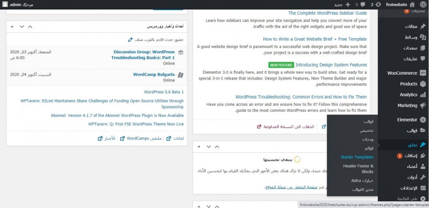Open How to Write a Great Website Brief link

[315, 39]
